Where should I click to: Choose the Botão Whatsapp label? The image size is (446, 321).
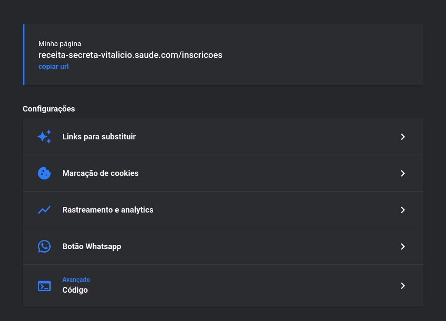tap(92, 247)
